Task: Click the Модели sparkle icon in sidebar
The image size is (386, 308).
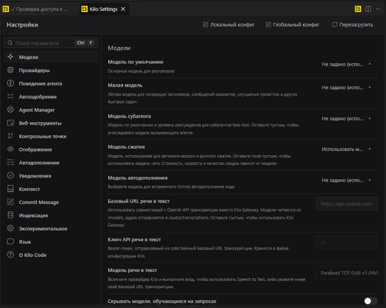Action: point(10,57)
